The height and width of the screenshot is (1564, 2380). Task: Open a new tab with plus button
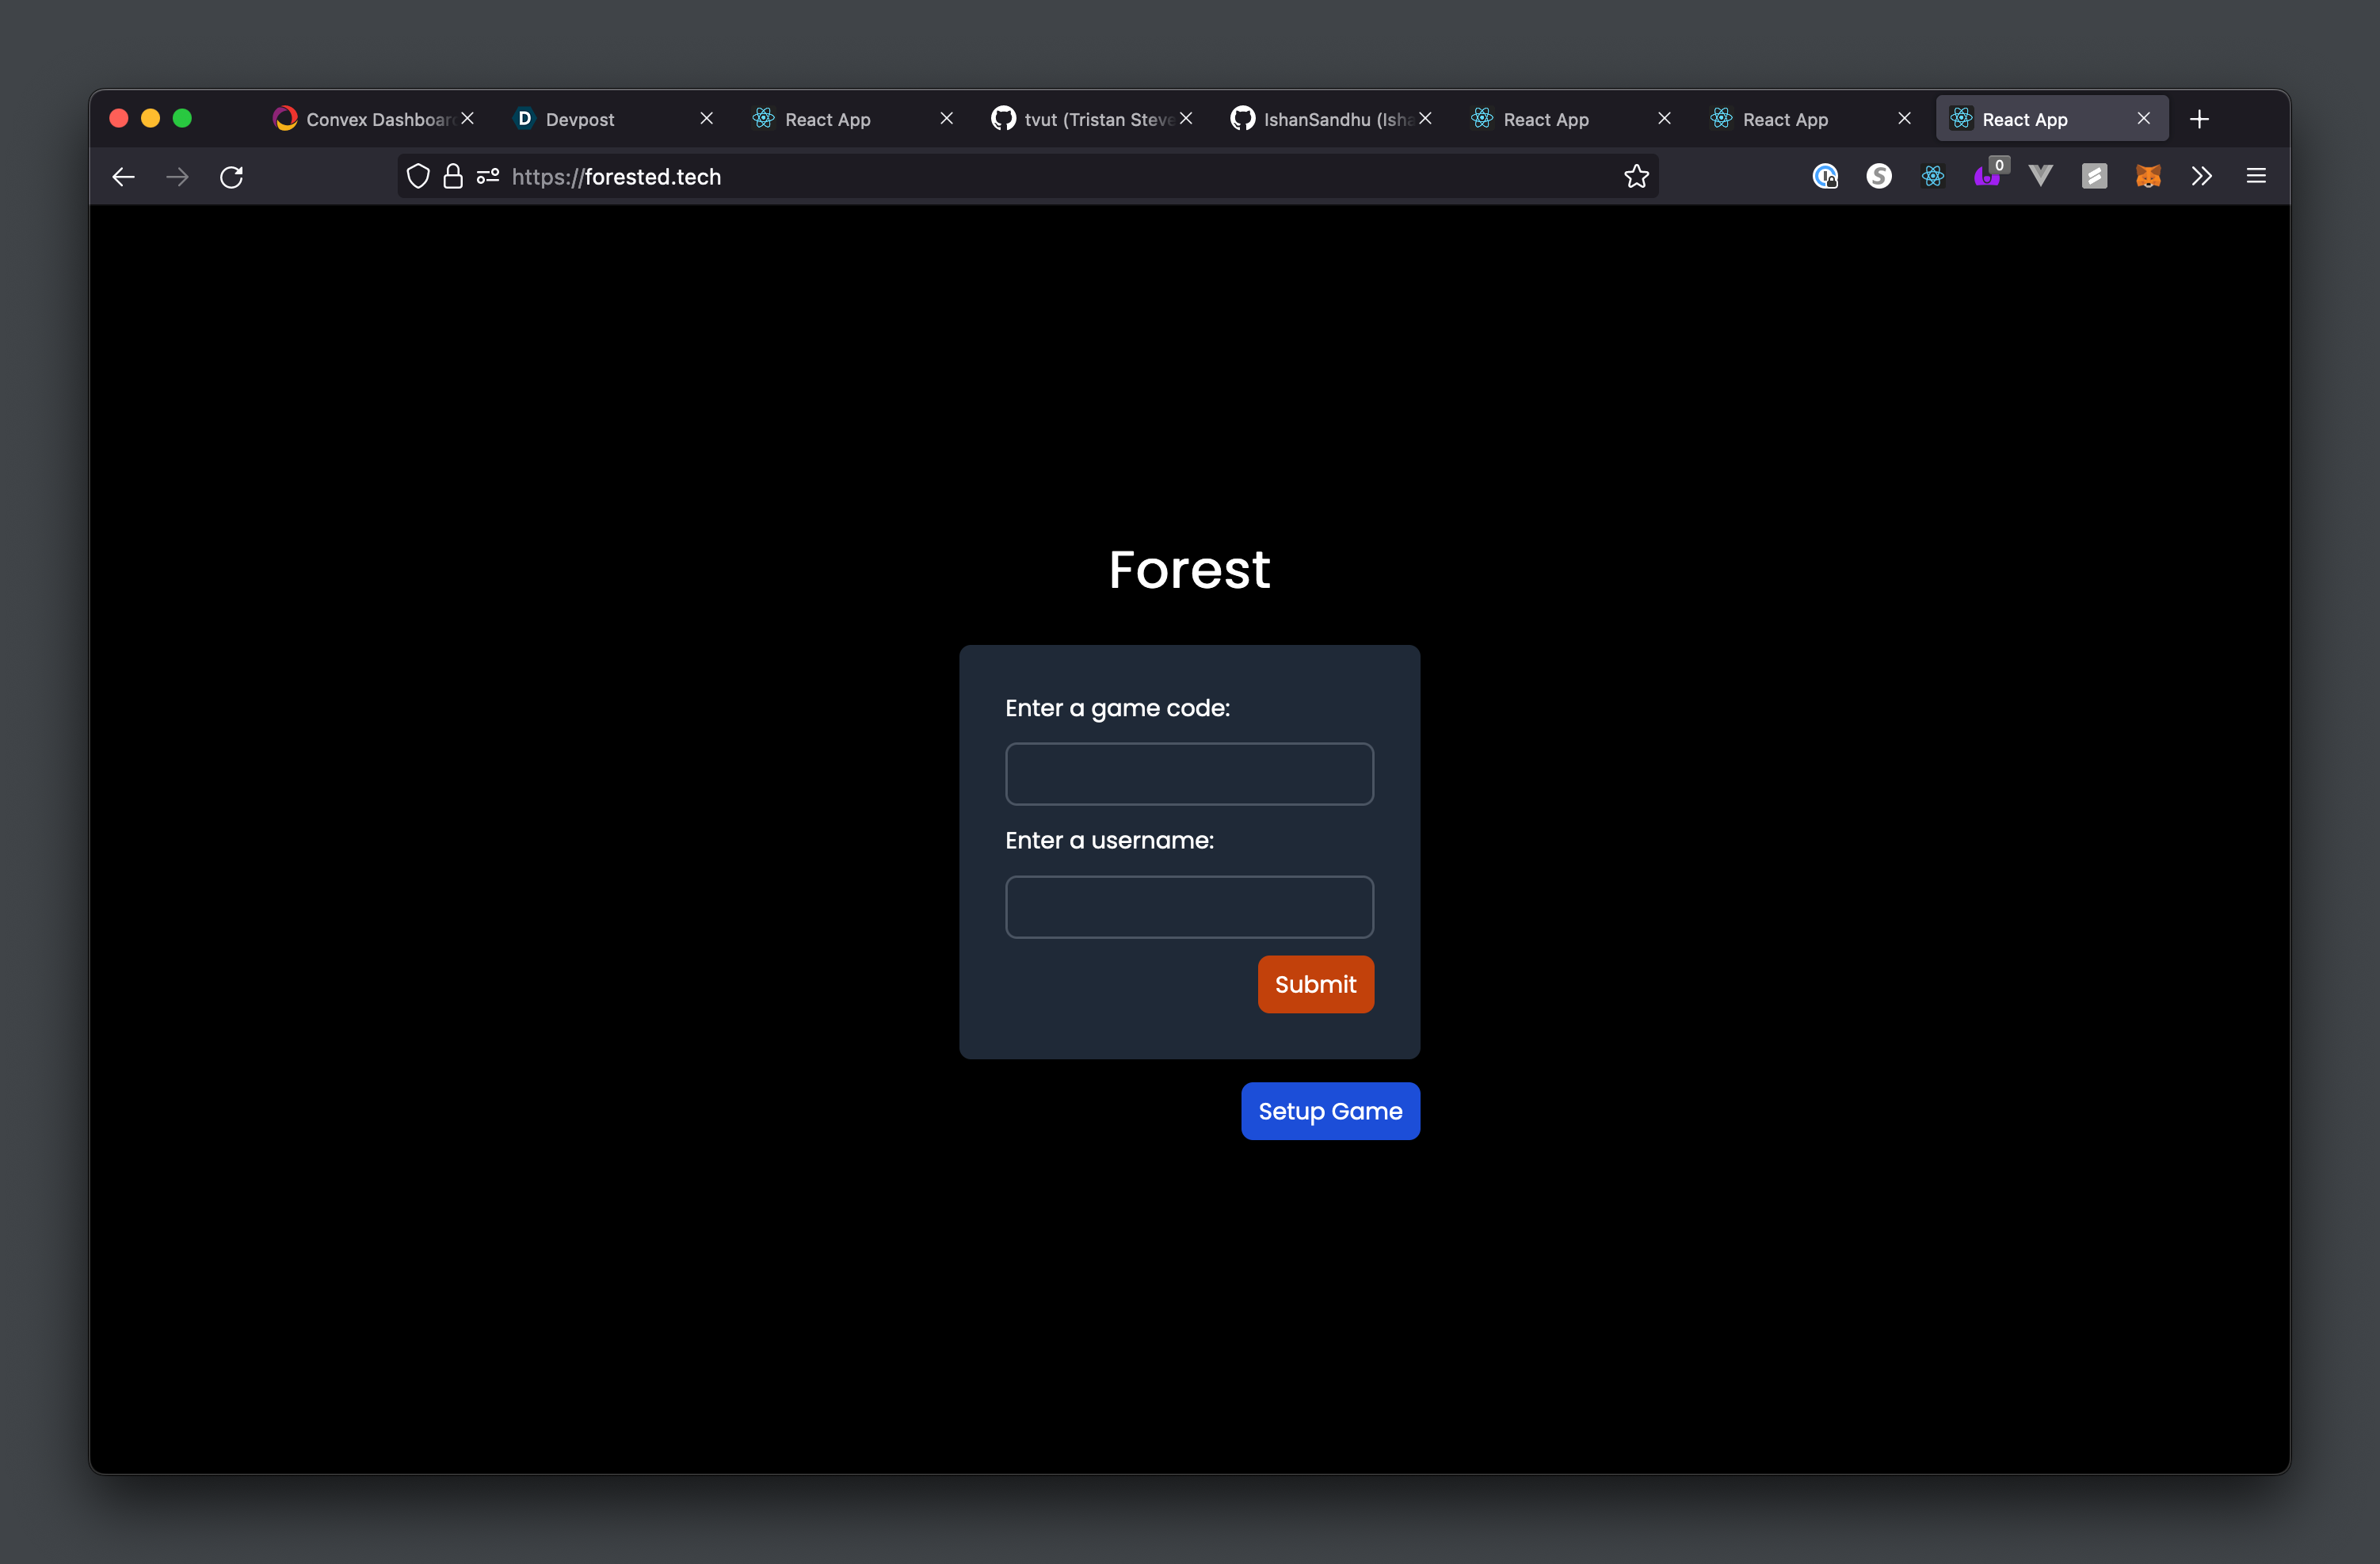click(2198, 119)
